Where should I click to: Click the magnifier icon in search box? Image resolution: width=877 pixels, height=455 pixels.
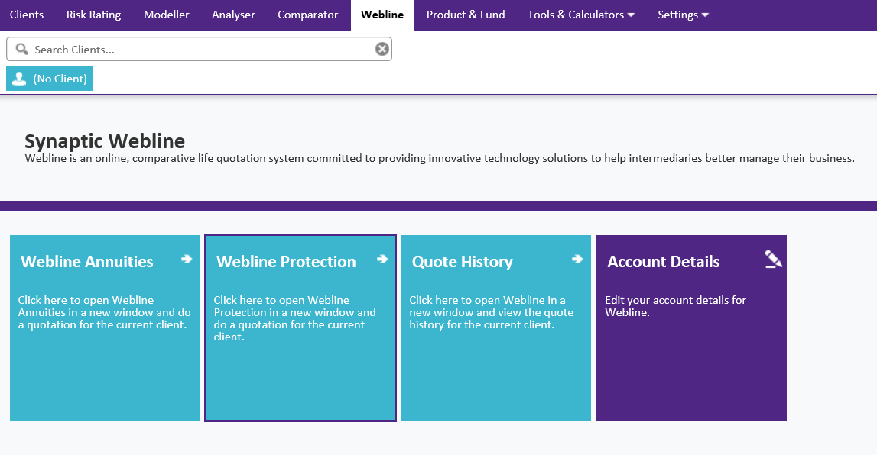click(x=22, y=49)
